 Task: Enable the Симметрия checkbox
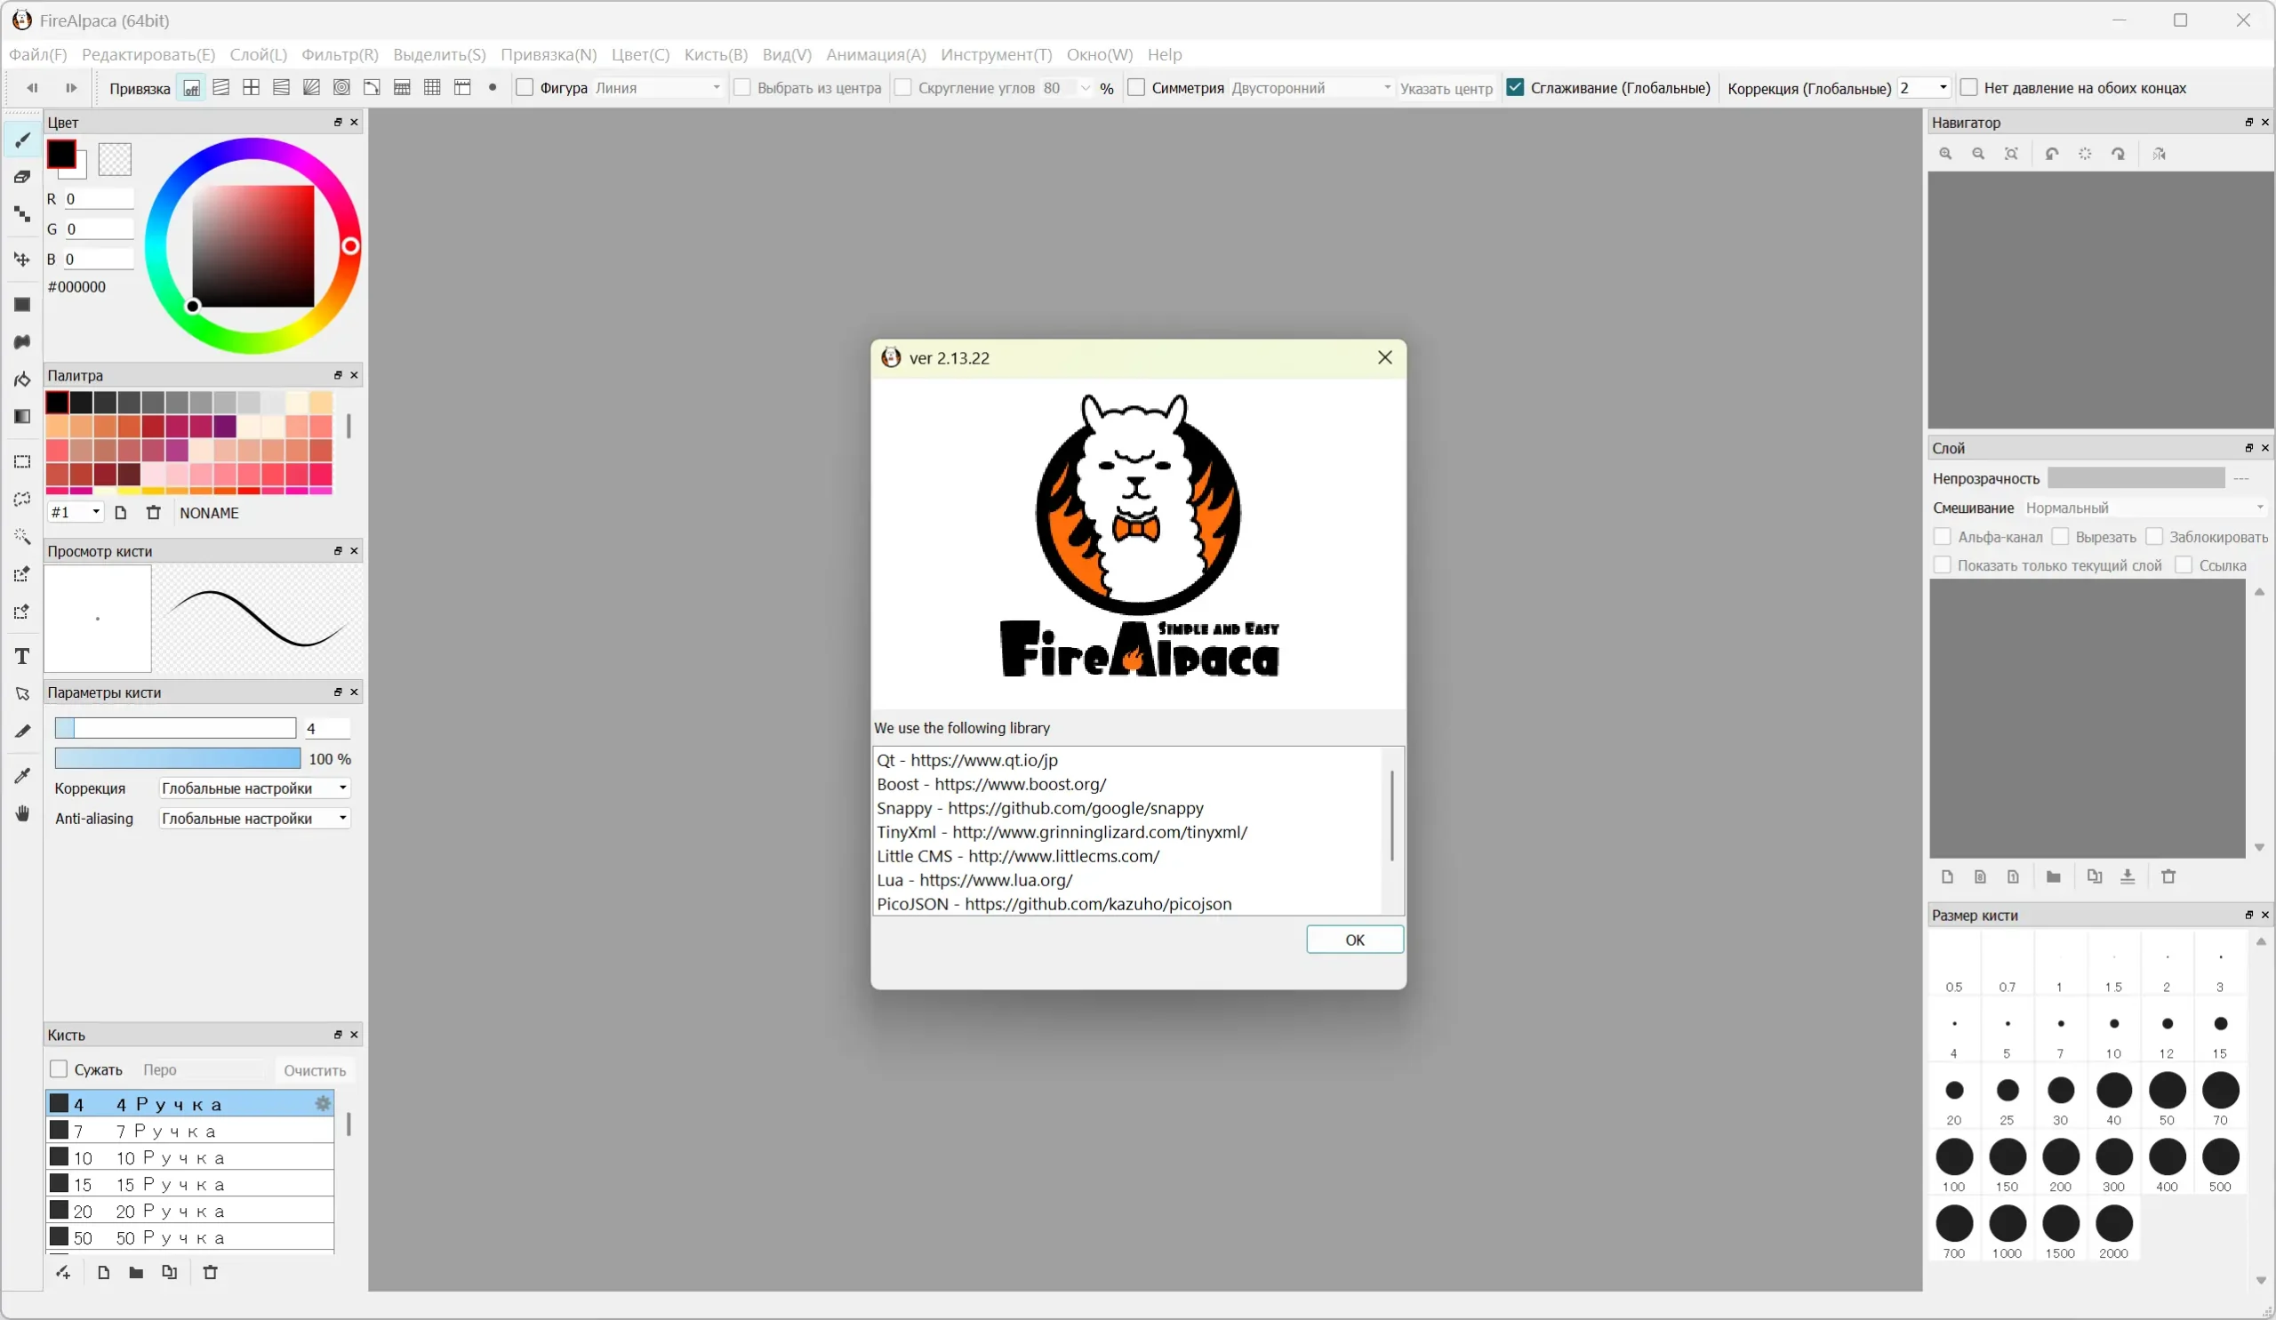[1137, 88]
